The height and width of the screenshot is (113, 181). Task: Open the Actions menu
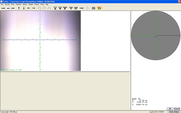tap(25, 4)
